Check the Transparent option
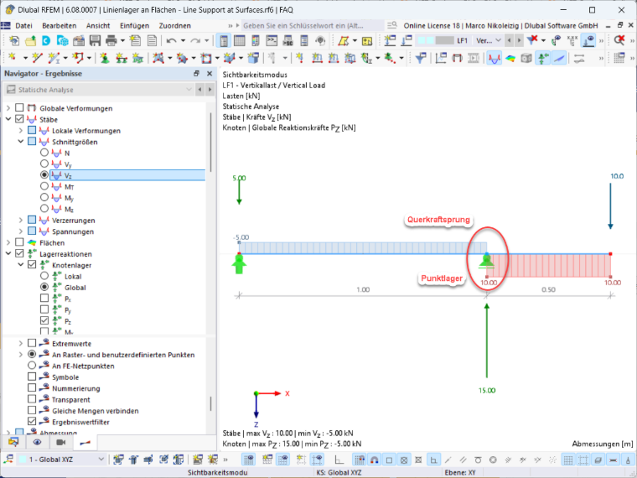Viewport: 637px width, 478px height. tap(32, 399)
